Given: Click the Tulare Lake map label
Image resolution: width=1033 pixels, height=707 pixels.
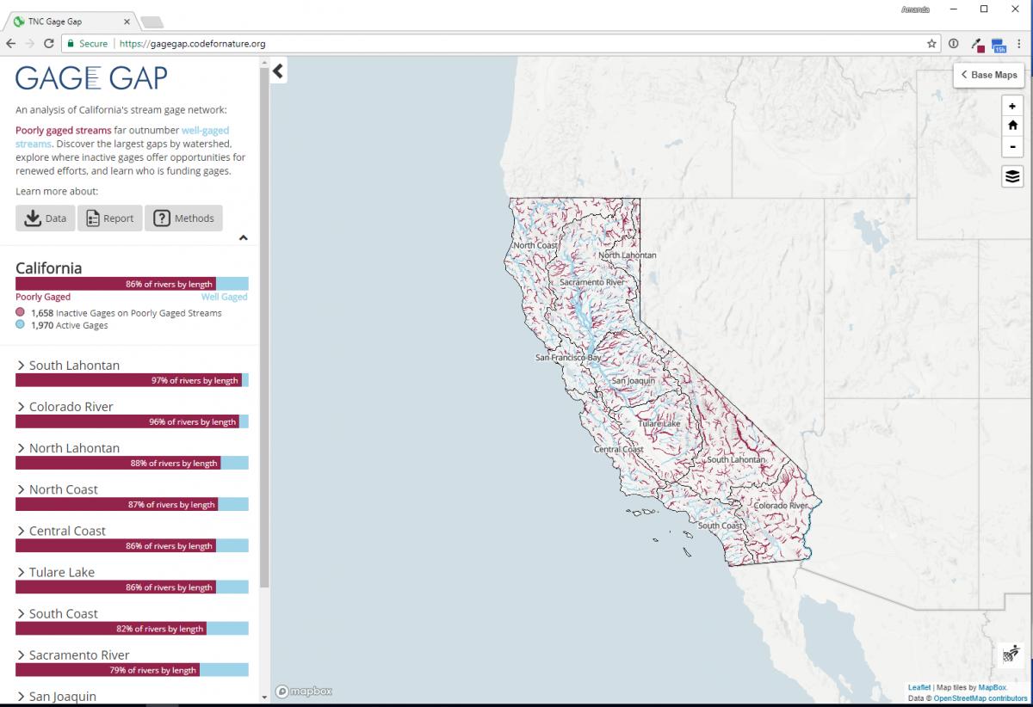Looking at the screenshot, I should tap(659, 424).
